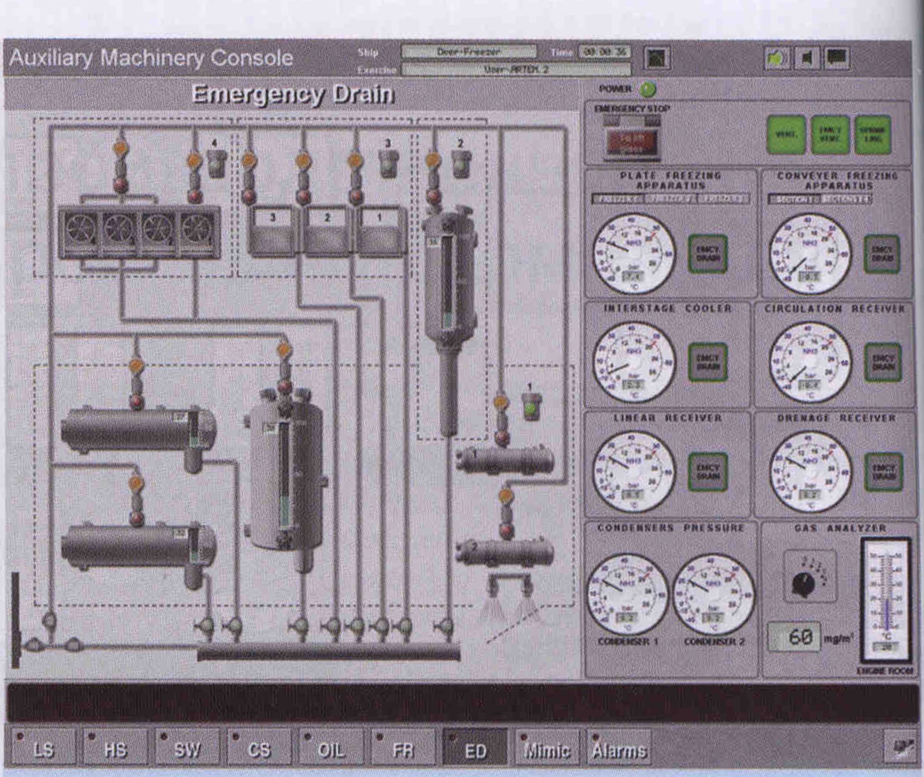This screenshot has height=777, width=924.
Task: Click the indicator lamp labeled 4
Action: tap(217, 164)
